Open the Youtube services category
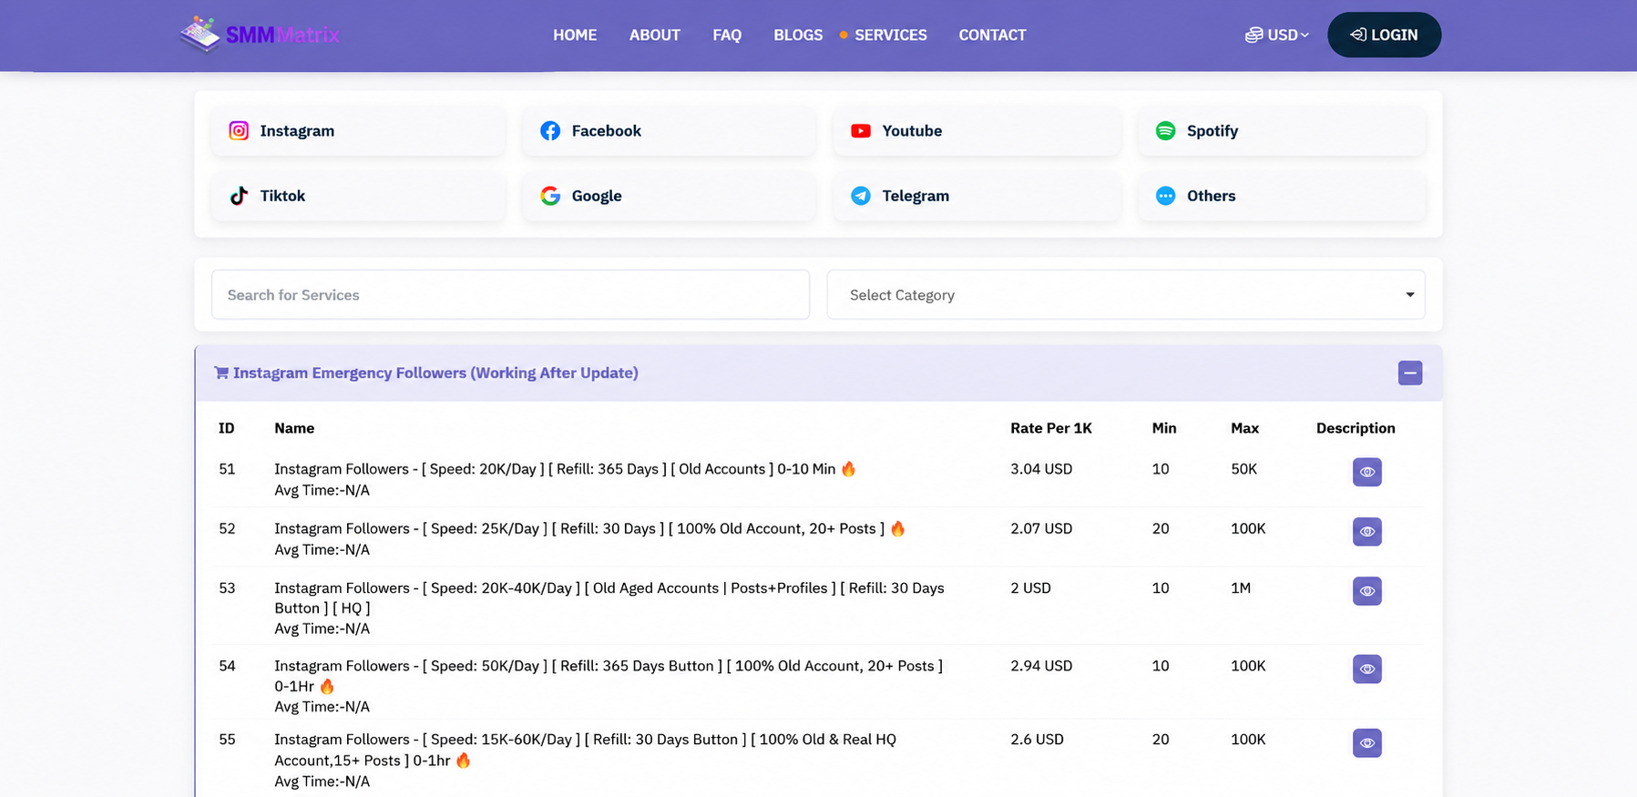Screen dimensions: 1637x797 click(977, 131)
